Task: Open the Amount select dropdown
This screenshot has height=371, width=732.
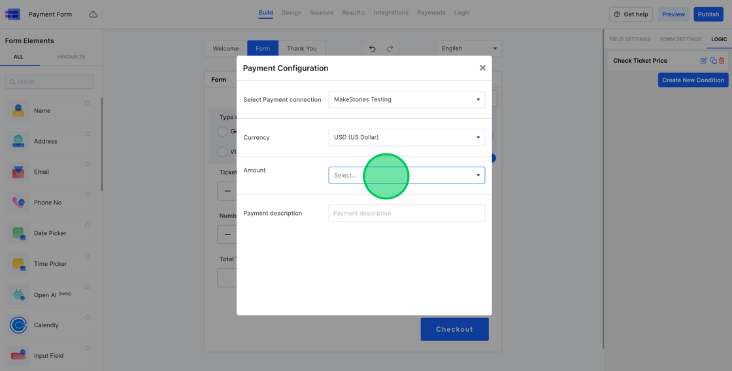Action: [407, 175]
